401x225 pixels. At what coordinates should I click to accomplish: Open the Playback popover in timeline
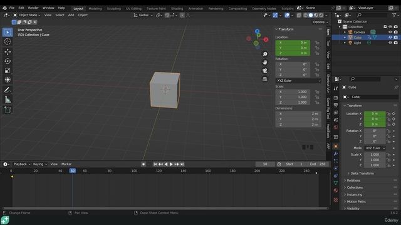(22, 164)
